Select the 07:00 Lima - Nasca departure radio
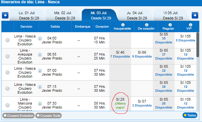Viewport: 202px width, 122px height. 8,72
